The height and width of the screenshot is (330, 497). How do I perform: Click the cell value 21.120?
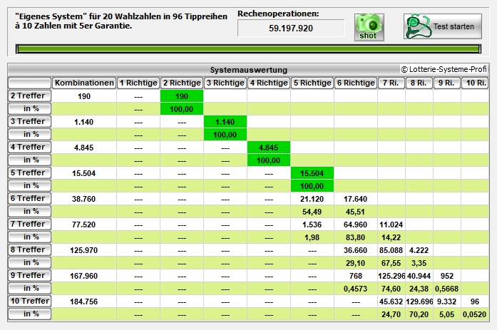pyautogui.click(x=312, y=199)
